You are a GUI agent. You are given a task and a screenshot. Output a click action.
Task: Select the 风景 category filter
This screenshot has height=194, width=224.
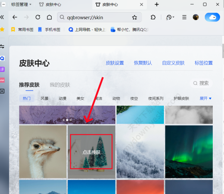(44, 99)
